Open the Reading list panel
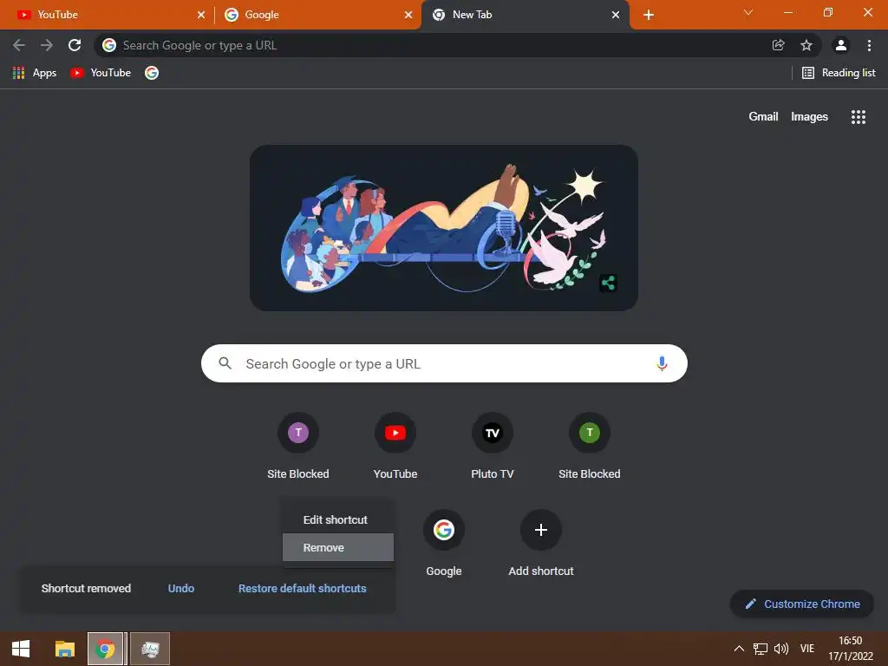 [x=839, y=73]
